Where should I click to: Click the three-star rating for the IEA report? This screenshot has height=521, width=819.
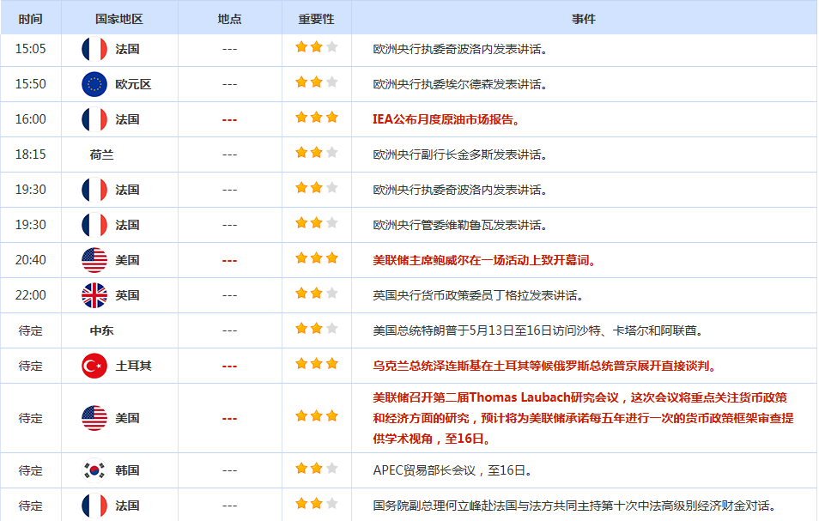coord(316,118)
